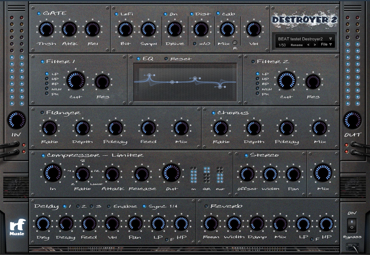Enable the Reverb effect
Image resolution: width=370 pixels, height=255 pixels.
click(x=206, y=206)
